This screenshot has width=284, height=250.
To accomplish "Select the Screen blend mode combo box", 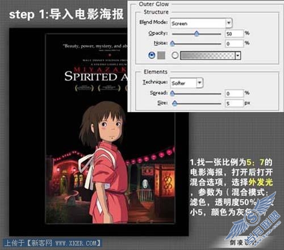I will tap(201, 23).
